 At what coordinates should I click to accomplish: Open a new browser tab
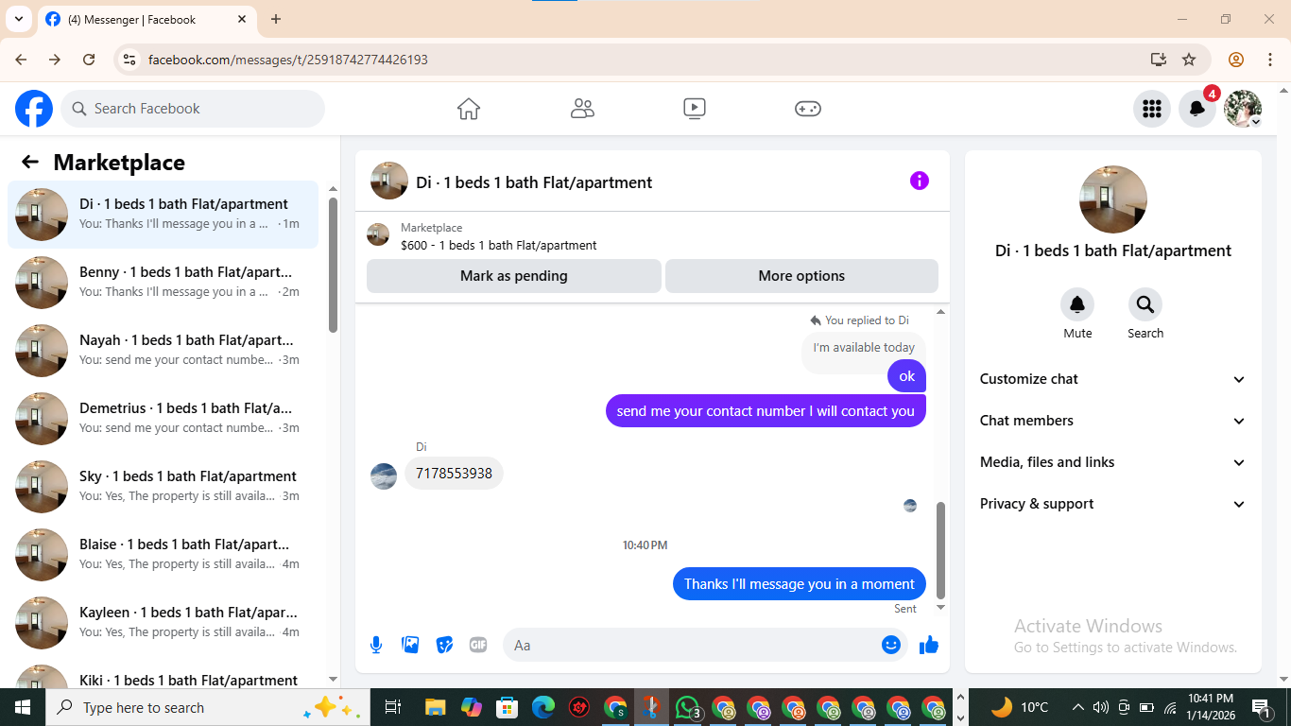tap(276, 19)
